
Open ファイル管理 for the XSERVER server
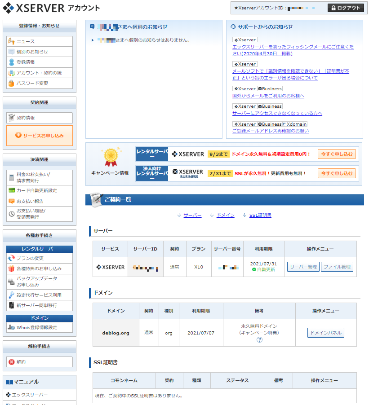point(337,267)
